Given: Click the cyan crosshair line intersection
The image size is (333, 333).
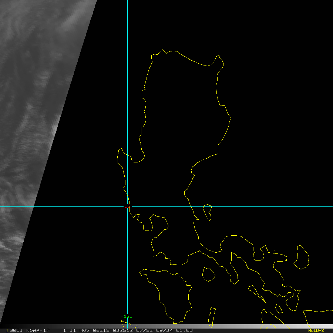Looking at the screenshot, I should coord(127,206).
